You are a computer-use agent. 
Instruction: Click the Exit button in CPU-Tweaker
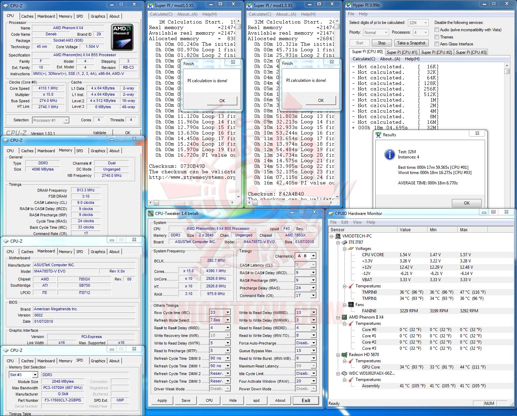[x=306, y=400]
